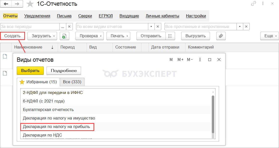The height and width of the screenshot is (148, 279).
Task: Open the Отчеты section
Action: pyautogui.click(x=10, y=16)
